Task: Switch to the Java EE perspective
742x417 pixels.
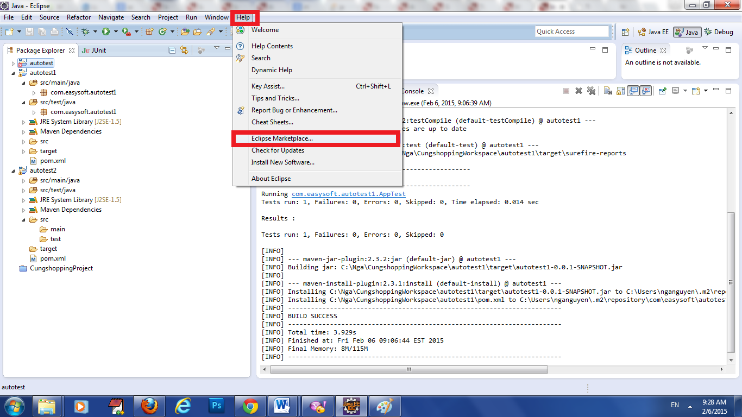Action: click(x=653, y=32)
